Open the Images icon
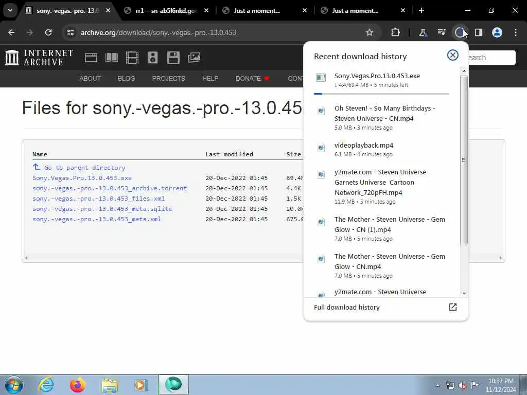This screenshot has height=395, width=527. (194, 58)
